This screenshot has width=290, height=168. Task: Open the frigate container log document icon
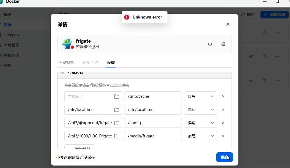[223, 44]
